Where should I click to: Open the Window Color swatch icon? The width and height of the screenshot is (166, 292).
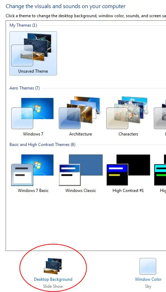click(x=148, y=266)
